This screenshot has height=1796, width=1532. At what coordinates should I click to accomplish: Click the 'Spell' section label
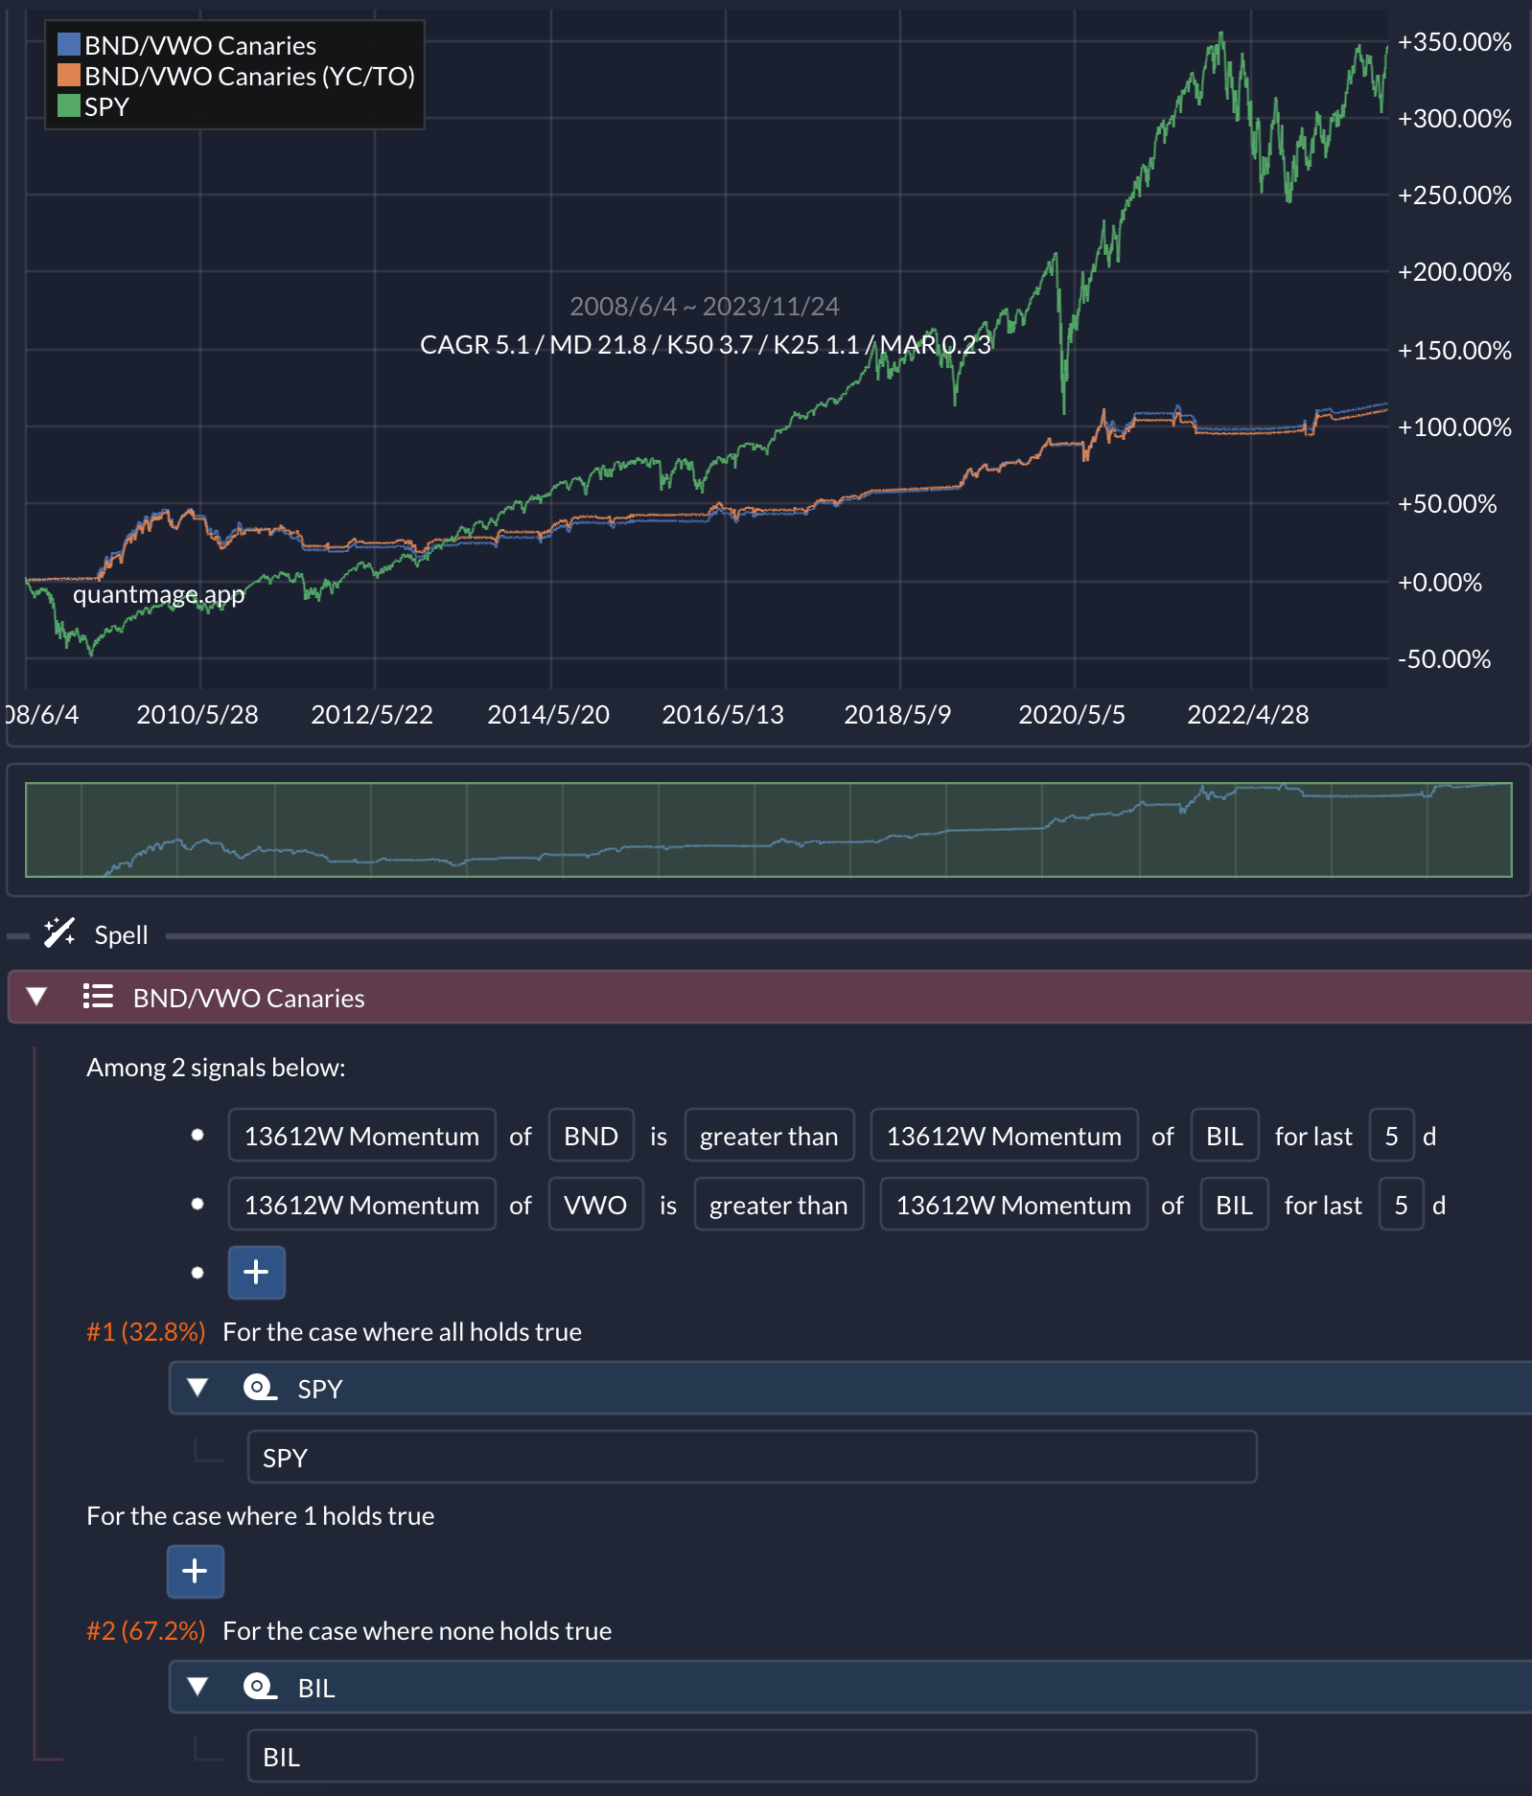click(121, 934)
